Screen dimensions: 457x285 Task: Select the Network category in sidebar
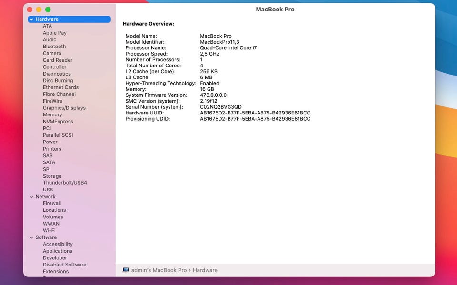pyautogui.click(x=46, y=197)
